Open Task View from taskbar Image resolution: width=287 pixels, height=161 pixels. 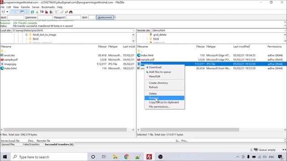click(104, 157)
